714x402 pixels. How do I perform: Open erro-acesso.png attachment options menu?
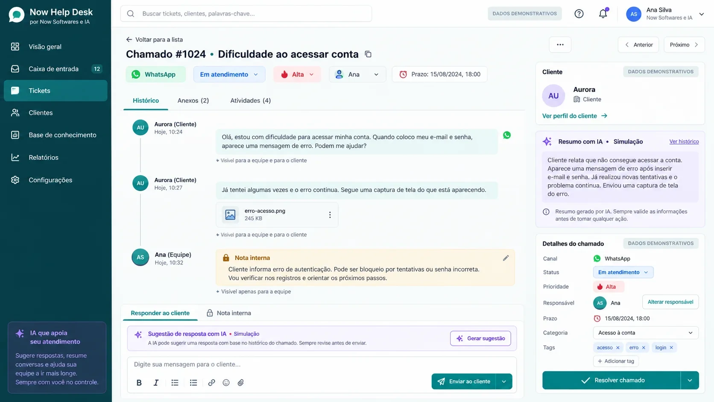pos(330,214)
